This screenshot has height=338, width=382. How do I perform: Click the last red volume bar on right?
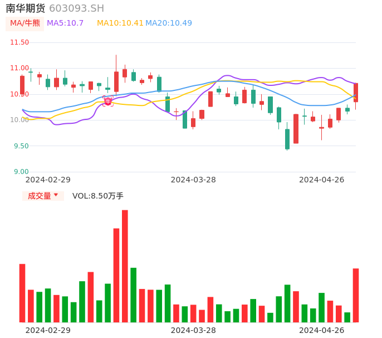[355, 295]
